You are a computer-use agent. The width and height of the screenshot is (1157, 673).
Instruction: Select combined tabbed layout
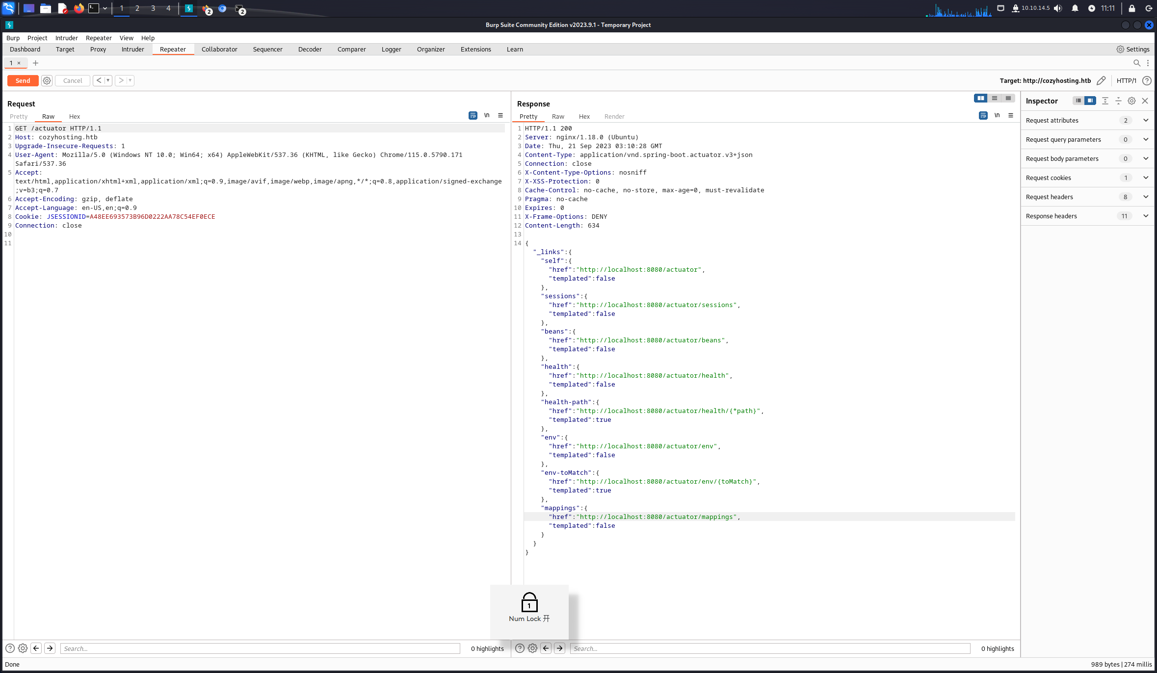point(1008,98)
